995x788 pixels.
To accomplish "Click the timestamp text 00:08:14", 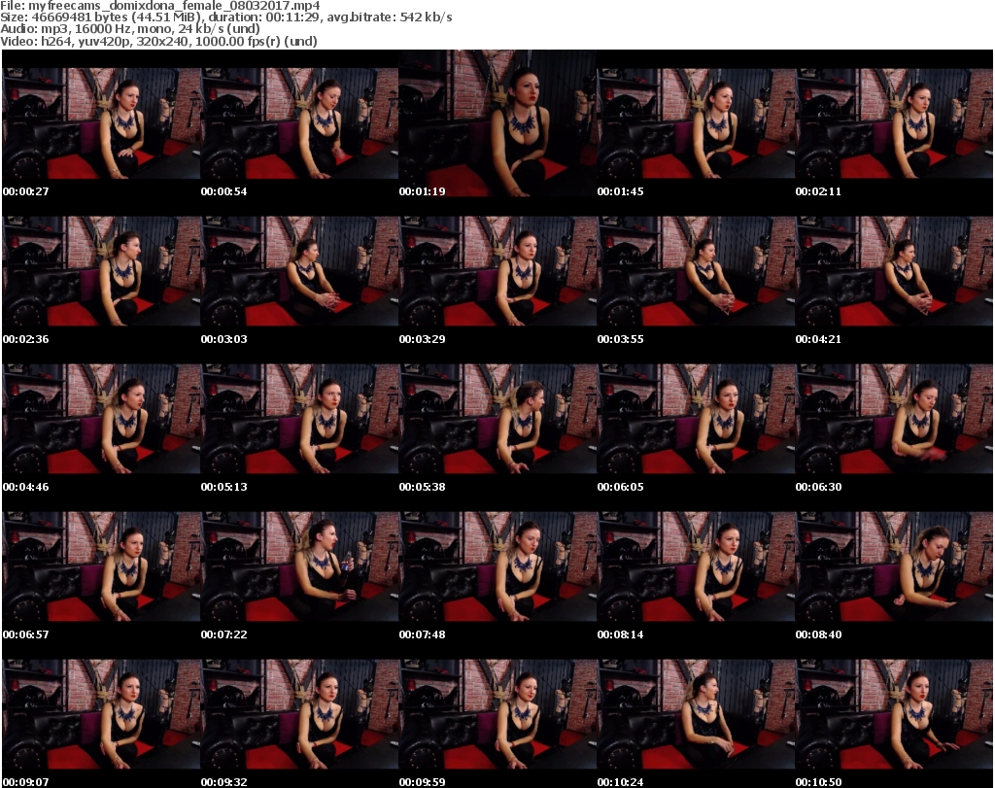I will point(620,634).
